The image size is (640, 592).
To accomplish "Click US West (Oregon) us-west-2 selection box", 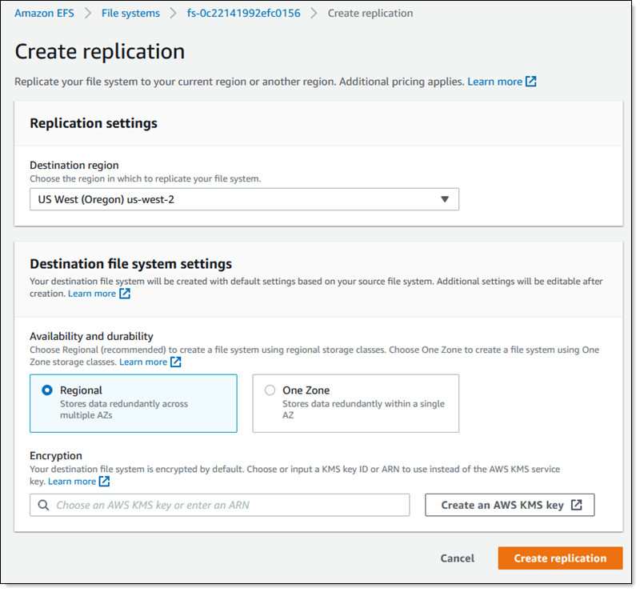I will click(245, 200).
